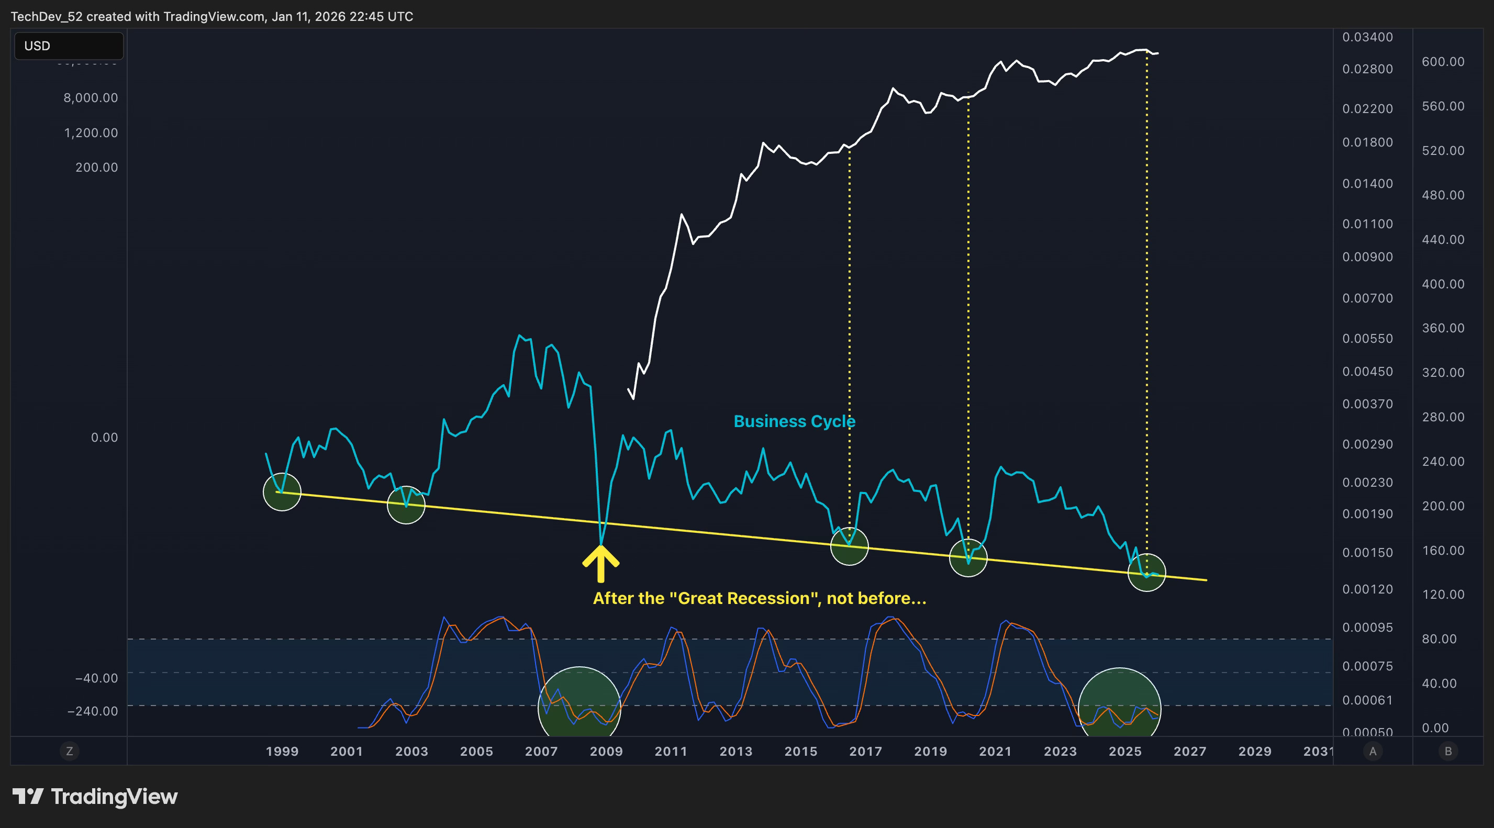The width and height of the screenshot is (1494, 828).
Task: Click the Great Recession annotation text
Action: coord(759,598)
